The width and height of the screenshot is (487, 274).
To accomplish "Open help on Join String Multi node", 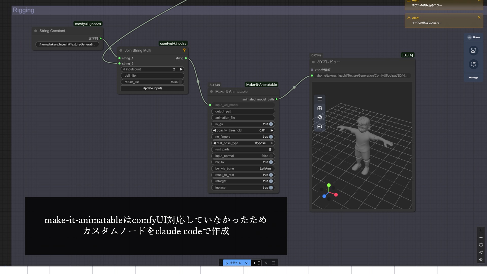I will tap(184, 50).
